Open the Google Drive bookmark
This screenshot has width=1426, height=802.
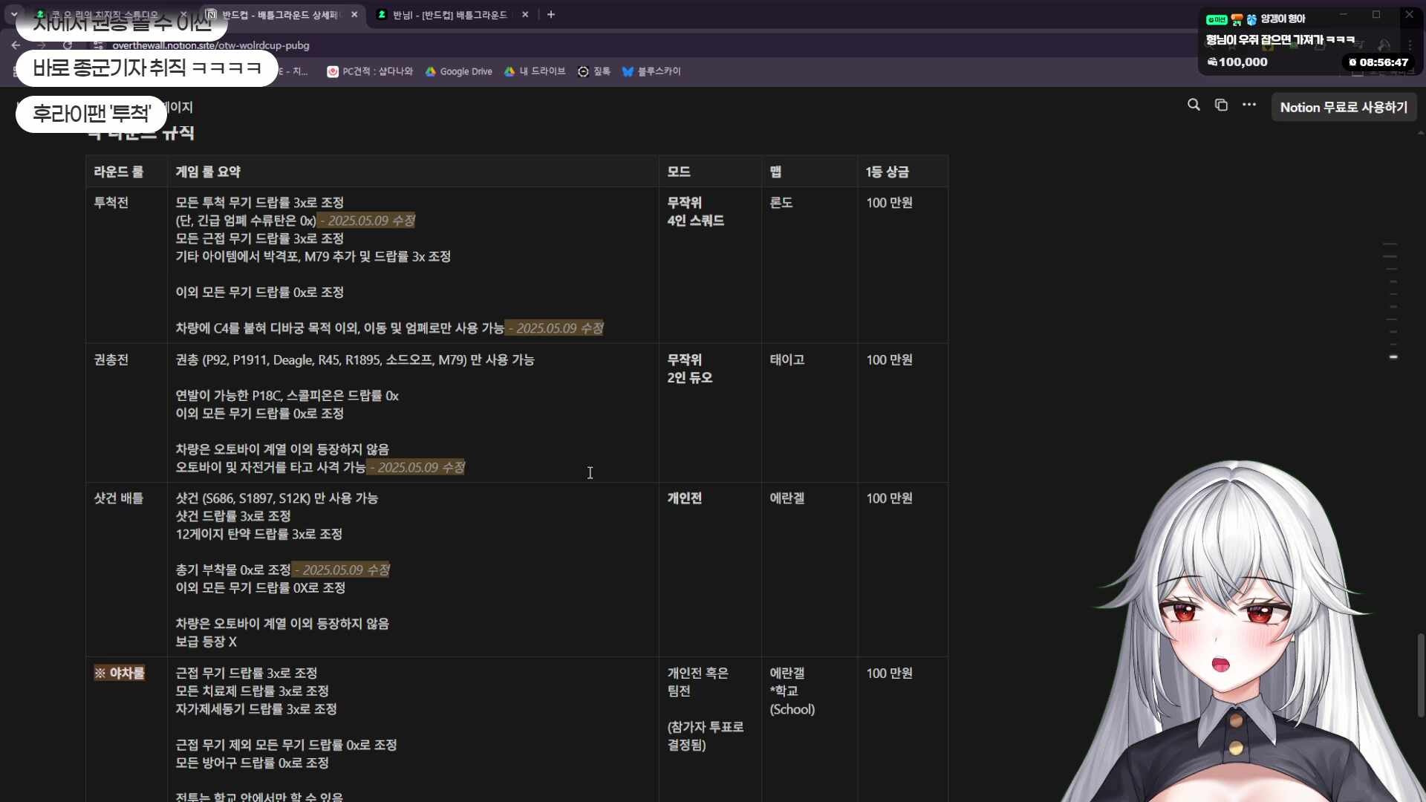459,71
